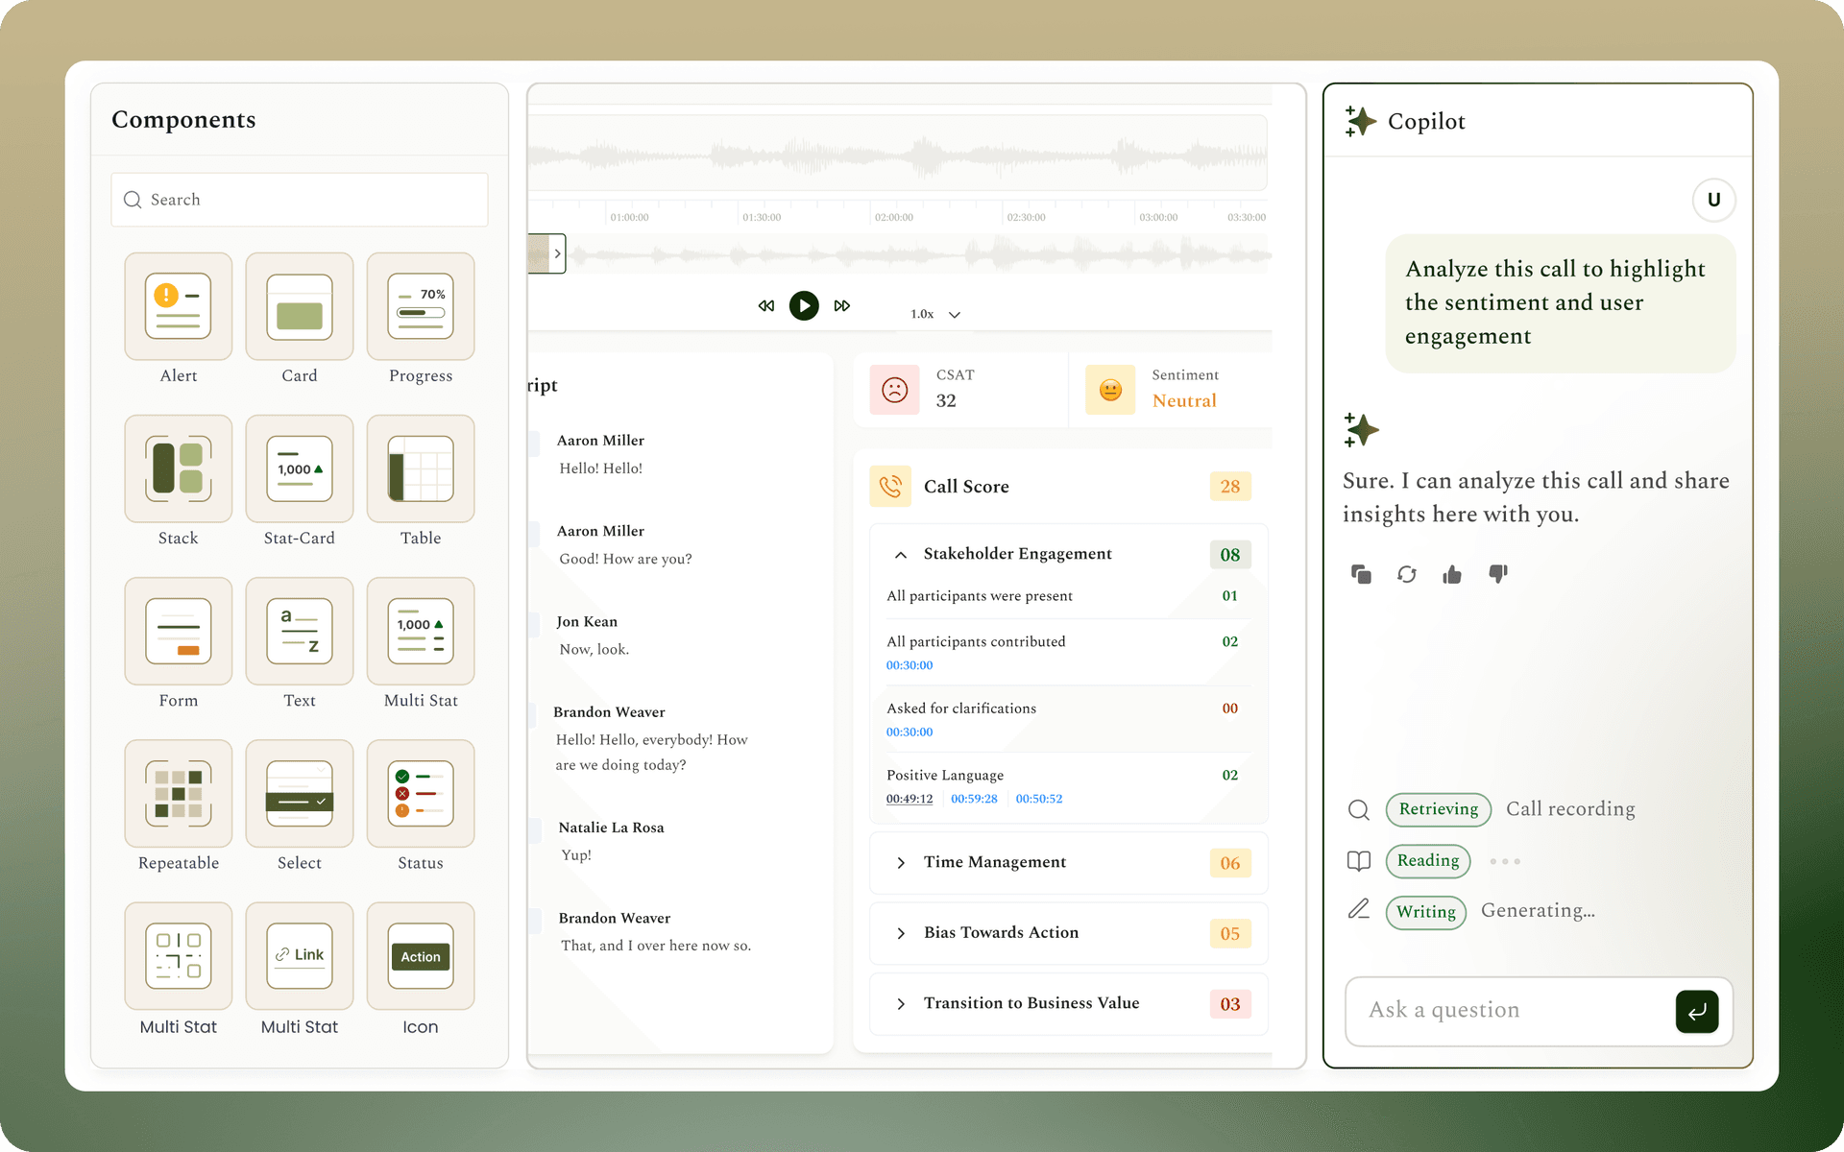This screenshot has width=1844, height=1152.
Task: Rewind the call recording
Action: point(765,305)
